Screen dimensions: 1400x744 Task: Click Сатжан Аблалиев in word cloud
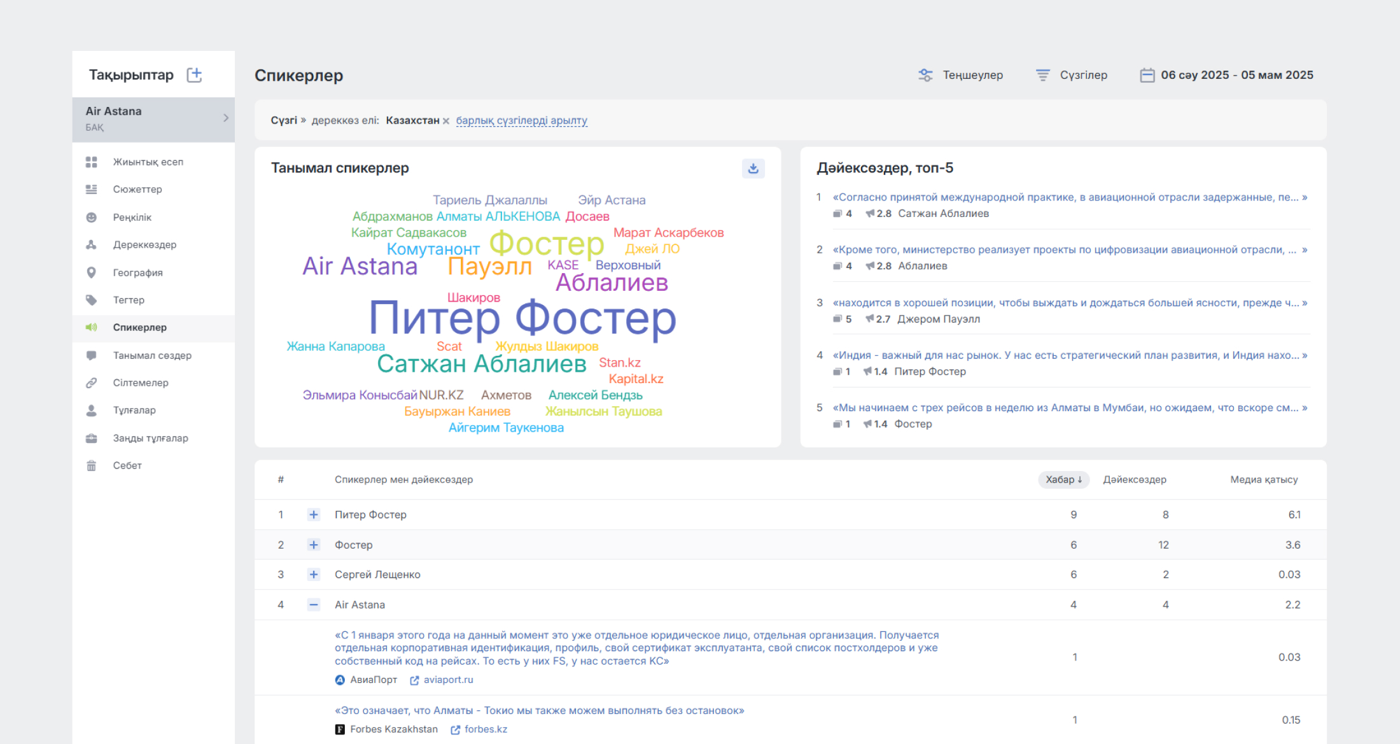(x=482, y=365)
